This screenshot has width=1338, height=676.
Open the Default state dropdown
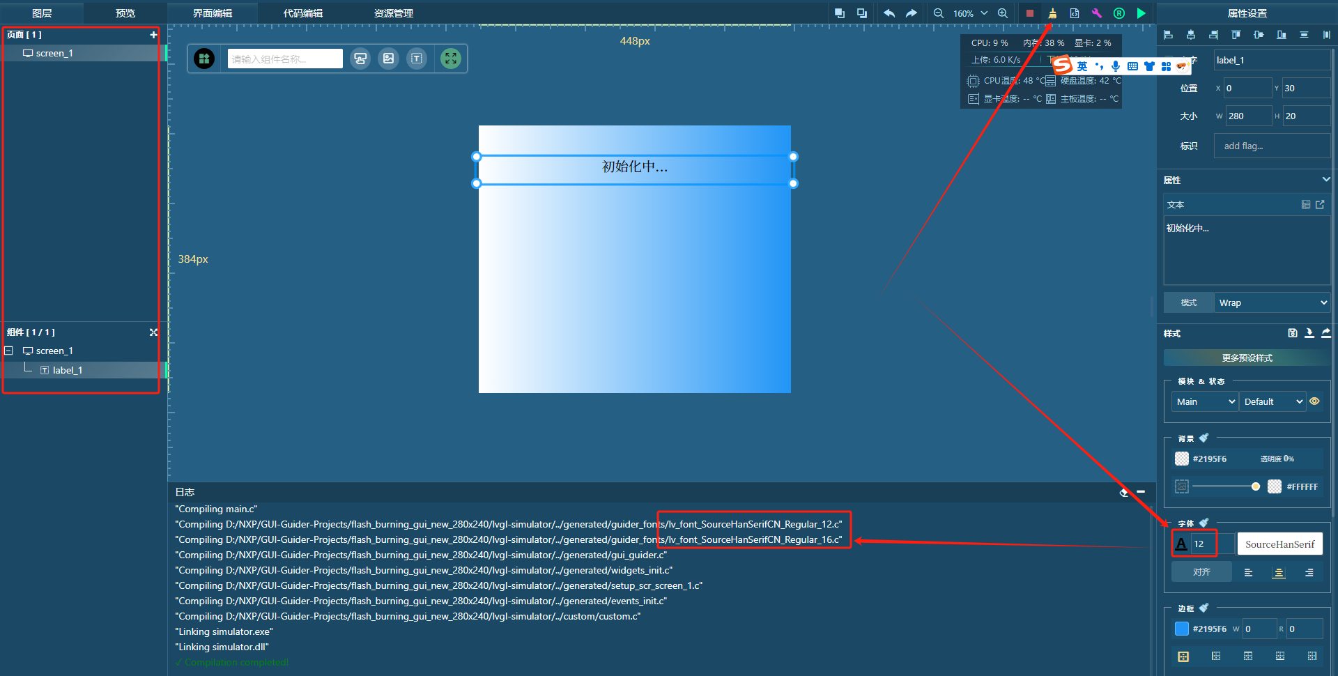1272,401
